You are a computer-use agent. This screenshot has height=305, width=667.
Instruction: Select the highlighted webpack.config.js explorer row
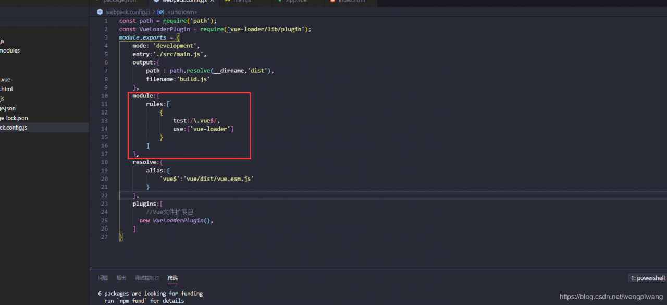coord(44,128)
